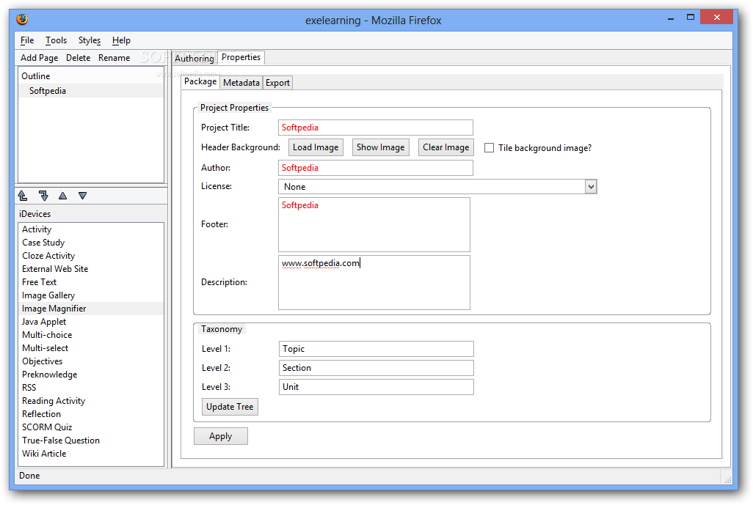The image size is (753, 505).
Task: Click the Clear Image button
Action: (446, 147)
